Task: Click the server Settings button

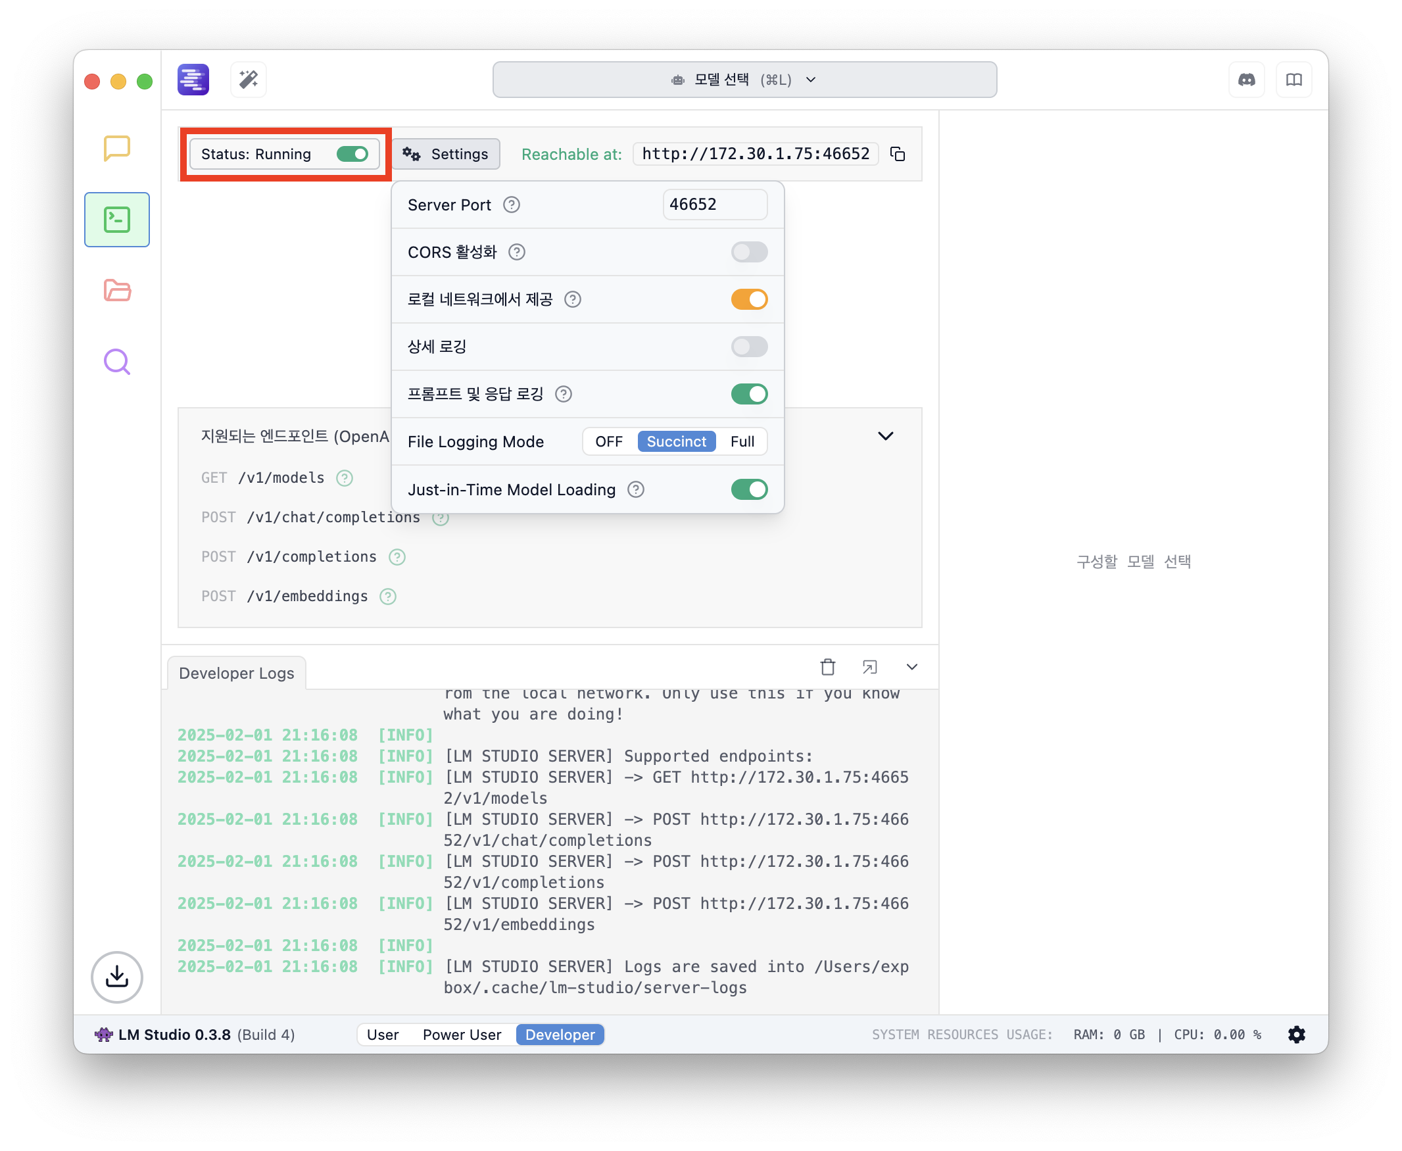Action: [x=446, y=154]
